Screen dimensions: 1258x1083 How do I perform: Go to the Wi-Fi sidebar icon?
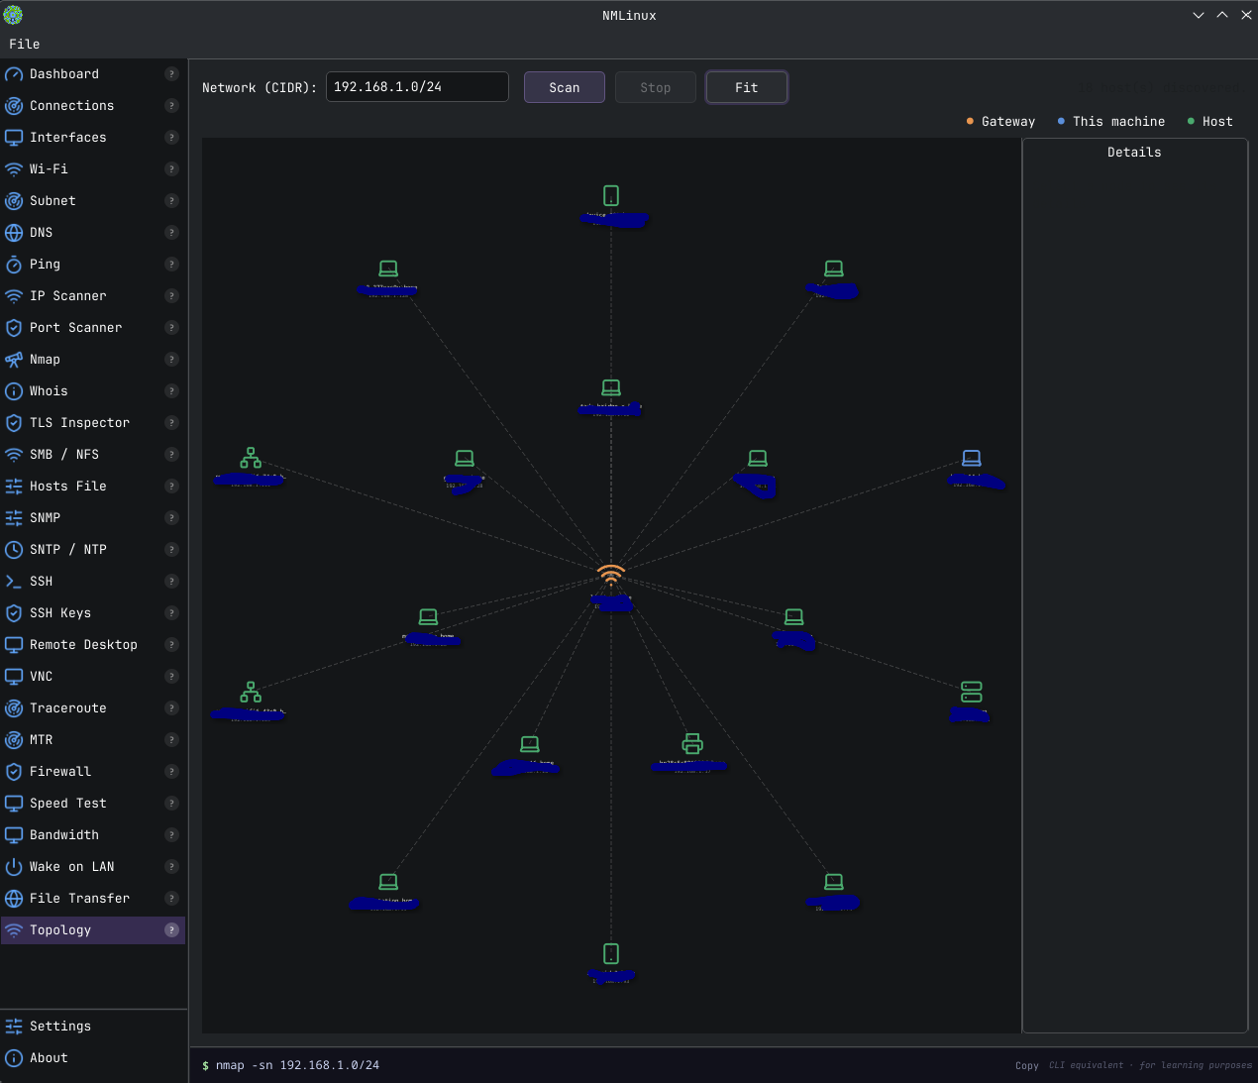14,169
